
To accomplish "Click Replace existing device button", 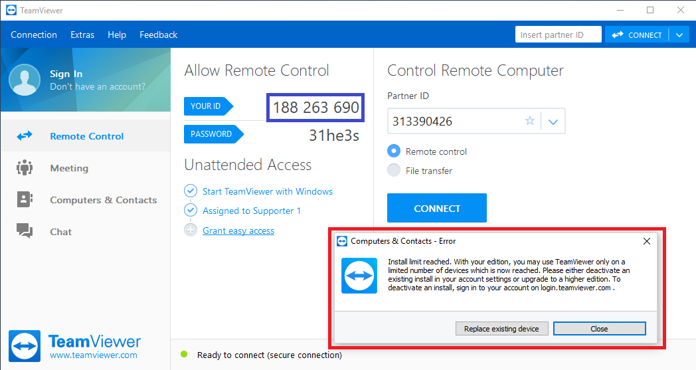I will click(501, 329).
